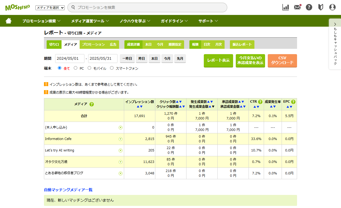Viewport: 341px width, 208px height.
Task: Open the mail notifications icon
Action: pos(297,7)
